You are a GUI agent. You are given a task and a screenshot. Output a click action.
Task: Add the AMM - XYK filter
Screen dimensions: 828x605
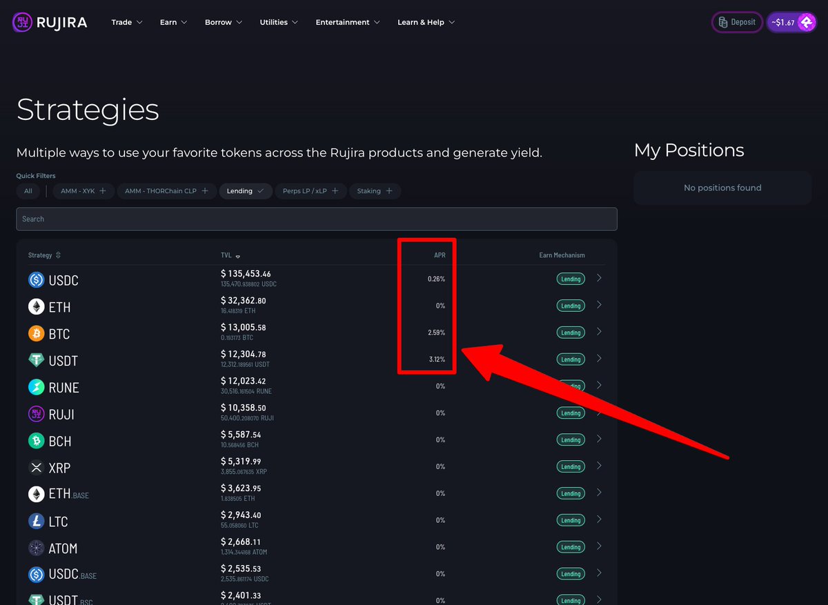coord(83,191)
